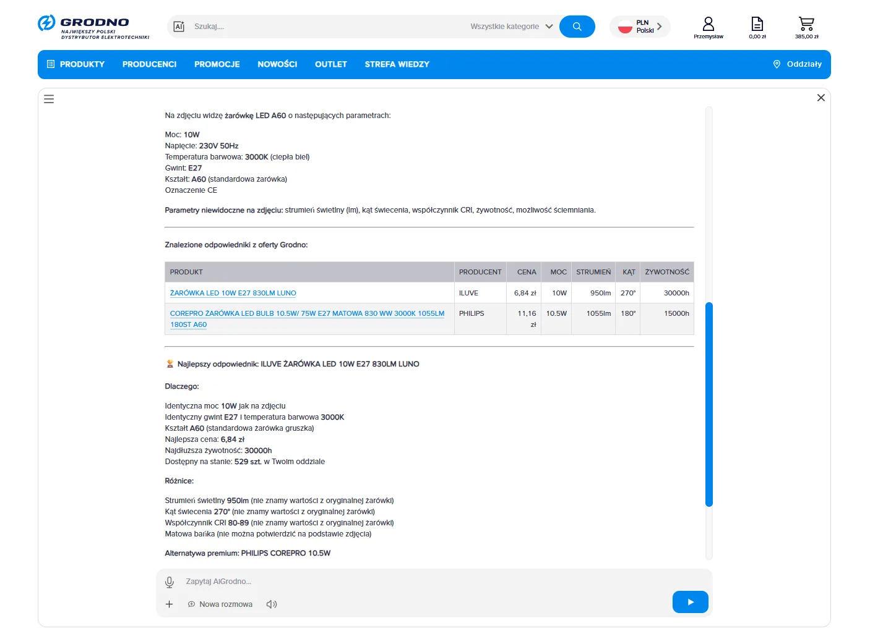870x631 pixels.
Task: Open the OUTLET section
Action: pos(331,64)
